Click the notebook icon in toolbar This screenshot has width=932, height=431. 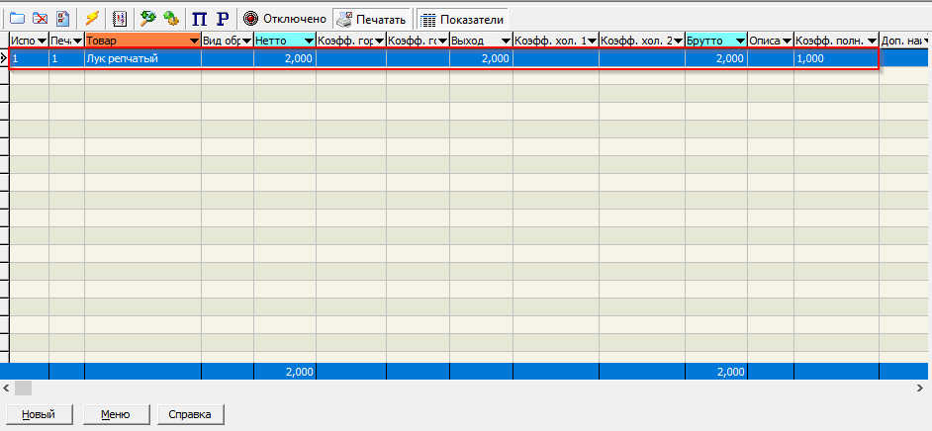click(119, 18)
